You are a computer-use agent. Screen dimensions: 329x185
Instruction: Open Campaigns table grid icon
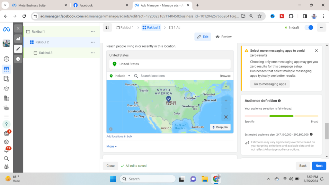(6, 69)
